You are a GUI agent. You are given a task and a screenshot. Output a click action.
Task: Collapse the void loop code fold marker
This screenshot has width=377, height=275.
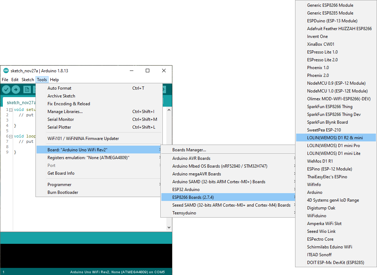(x=11, y=136)
